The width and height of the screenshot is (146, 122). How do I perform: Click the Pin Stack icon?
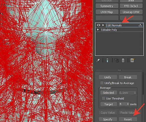98,60
